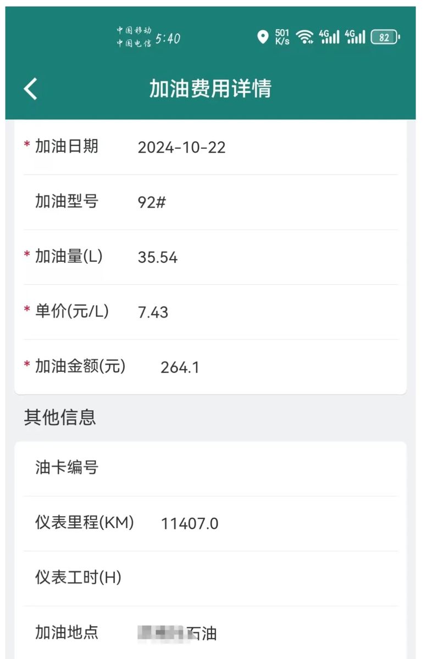The image size is (426, 659).
Task: Tap the 加油费用详情 page title
Action: [211, 88]
